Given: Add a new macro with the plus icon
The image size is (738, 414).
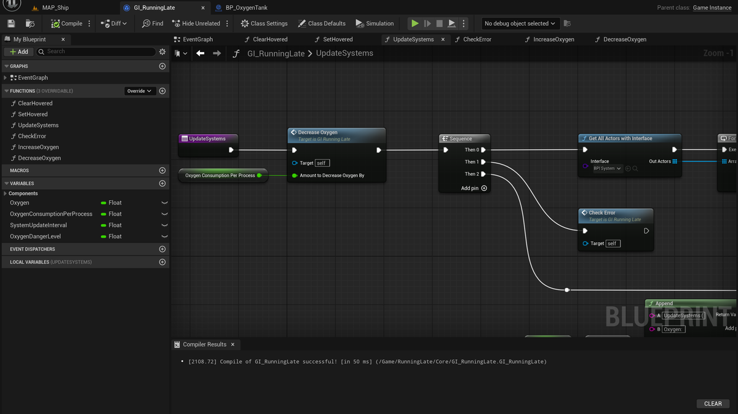Looking at the screenshot, I should click(x=162, y=170).
